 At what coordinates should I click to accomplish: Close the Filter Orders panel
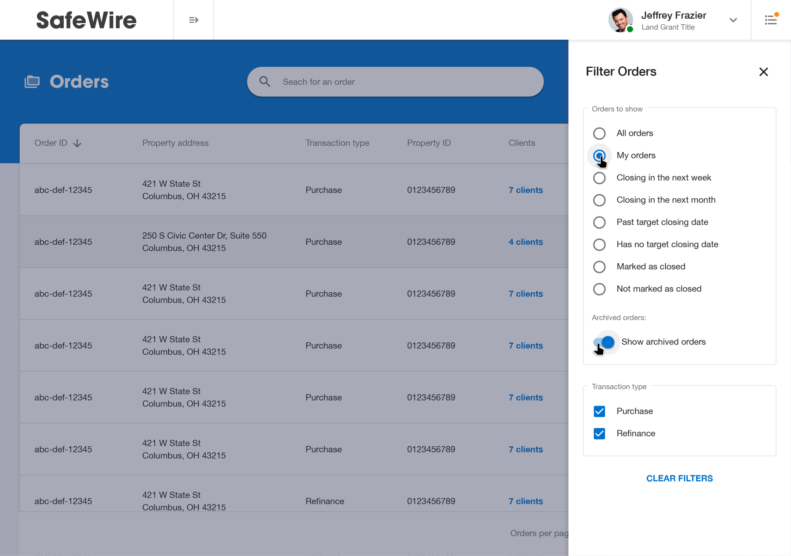click(763, 72)
